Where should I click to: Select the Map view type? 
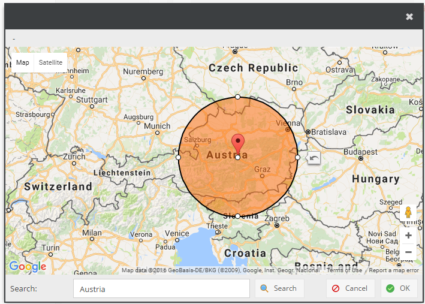tap(23, 62)
